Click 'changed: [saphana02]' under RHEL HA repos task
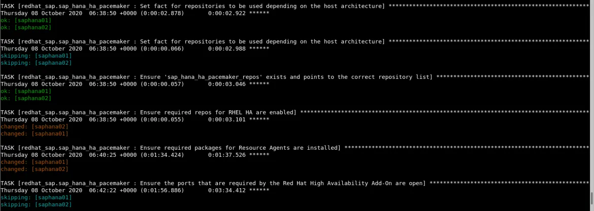The width and height of the screenshot is (594, 211). point(35,126)
